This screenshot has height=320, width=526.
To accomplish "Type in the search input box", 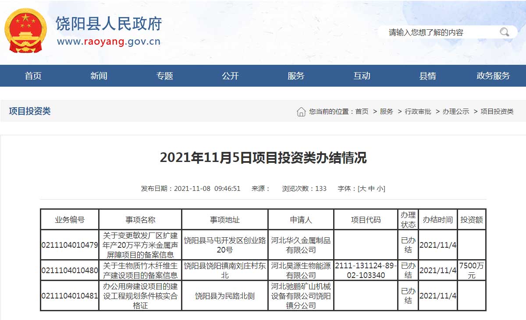I will click(438, 32).
